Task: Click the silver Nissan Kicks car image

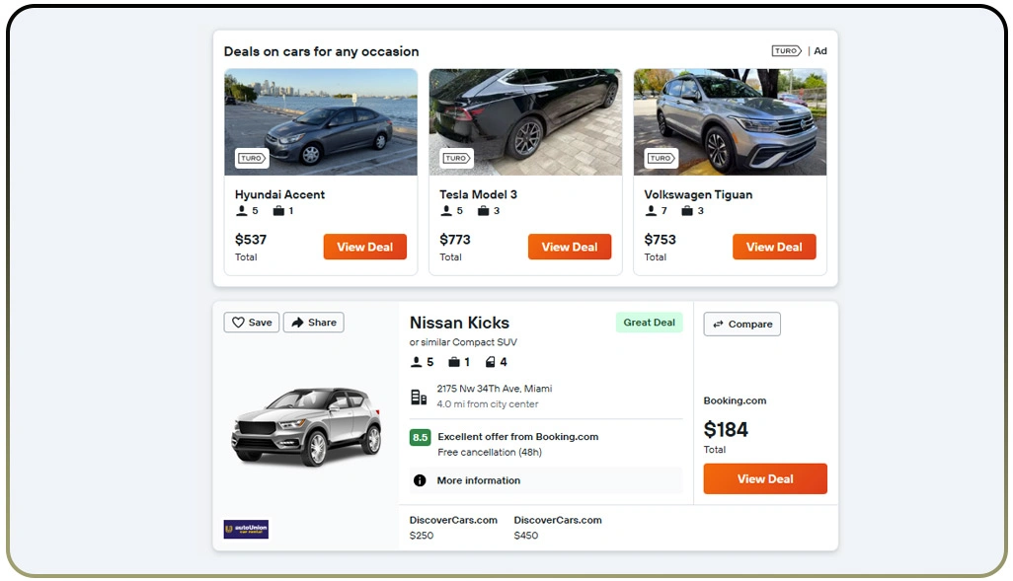Action: [x=306, y=426]
